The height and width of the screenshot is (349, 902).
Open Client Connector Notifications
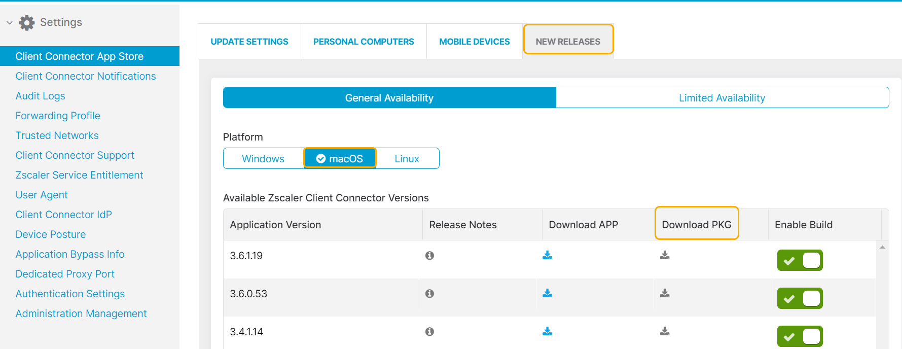click(x=86, y=76)
